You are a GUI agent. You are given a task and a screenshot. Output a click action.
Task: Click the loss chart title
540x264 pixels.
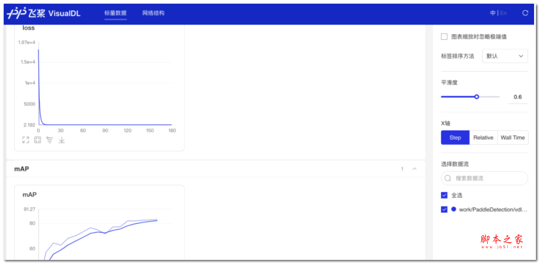29,28
